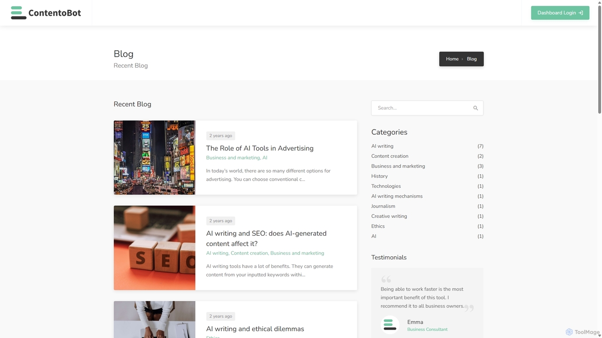Open the Business and marketing sidebar category
This screenshot has width=602, height=338.
(398, 166)
